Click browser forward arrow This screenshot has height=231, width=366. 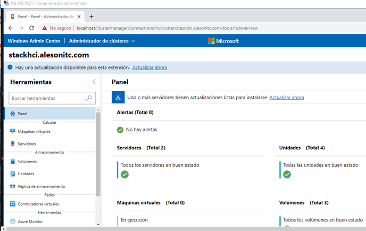coord(21,28)
